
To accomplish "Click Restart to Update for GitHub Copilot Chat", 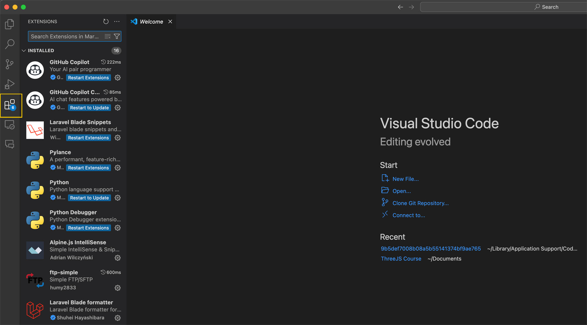I will pyautogui.click(x=90, y=108).
